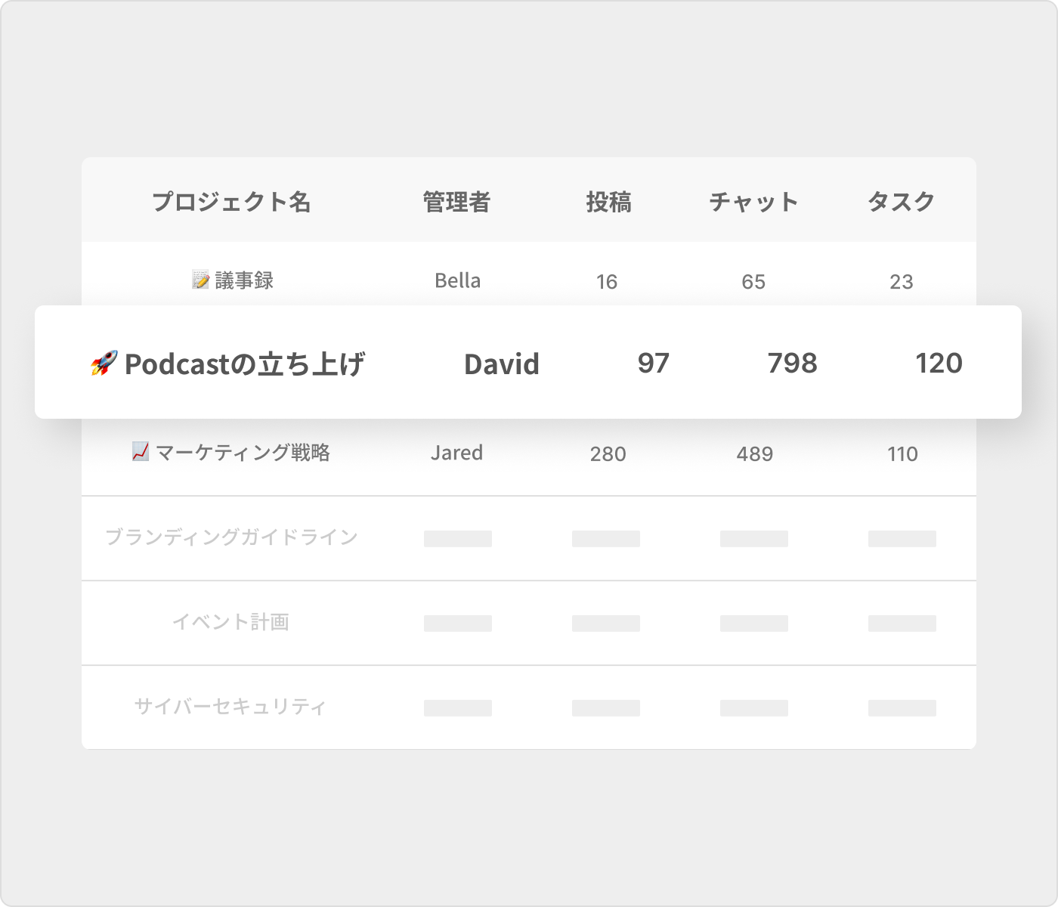Select the 投稿 column header

[608, 202]
